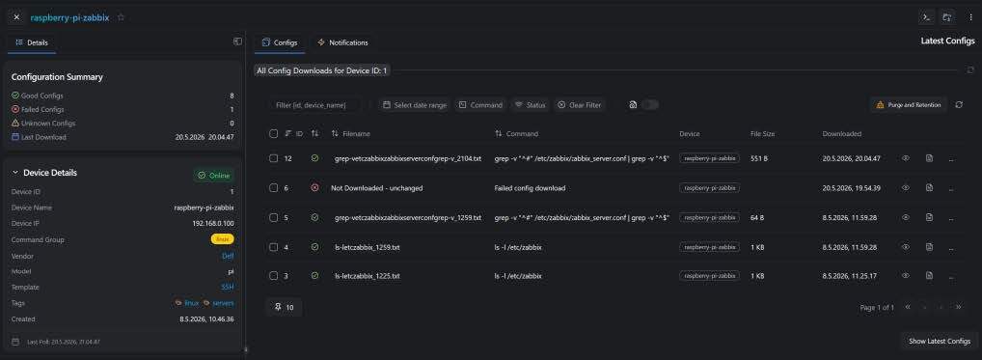The width and height of the screenshot is (982, 360).
Task: View config ID 12 with eye icon
Action: [906, 158]
